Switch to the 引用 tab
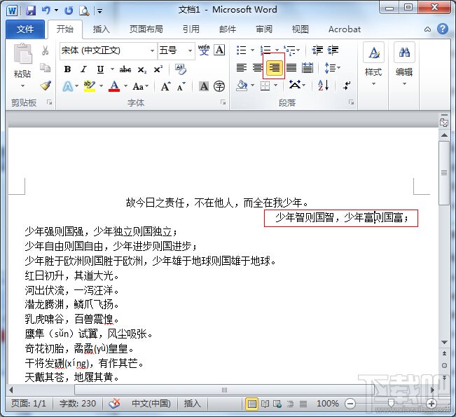Viewport: 456px width, 417px height. click(x=191, y=29)
